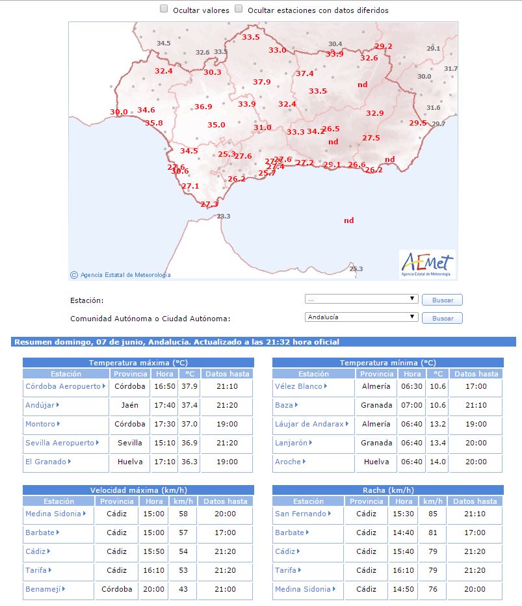Click the 25.3 value at Melilla on map
This screenshot has height=606, width=522.
click(x=356, y=269)
